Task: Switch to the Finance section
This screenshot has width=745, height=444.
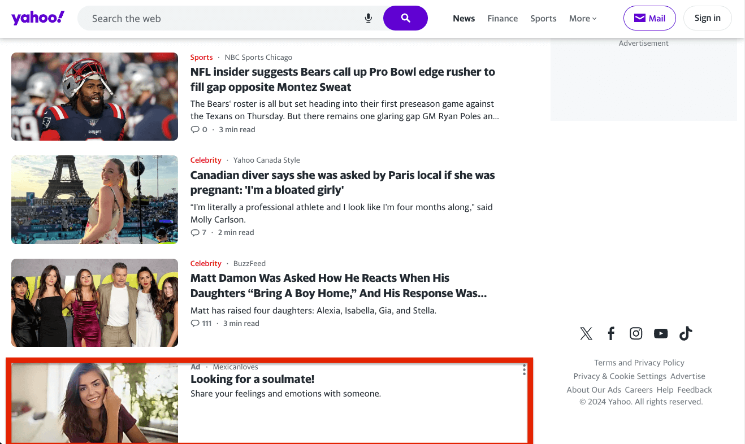Action: coord(503,18)
